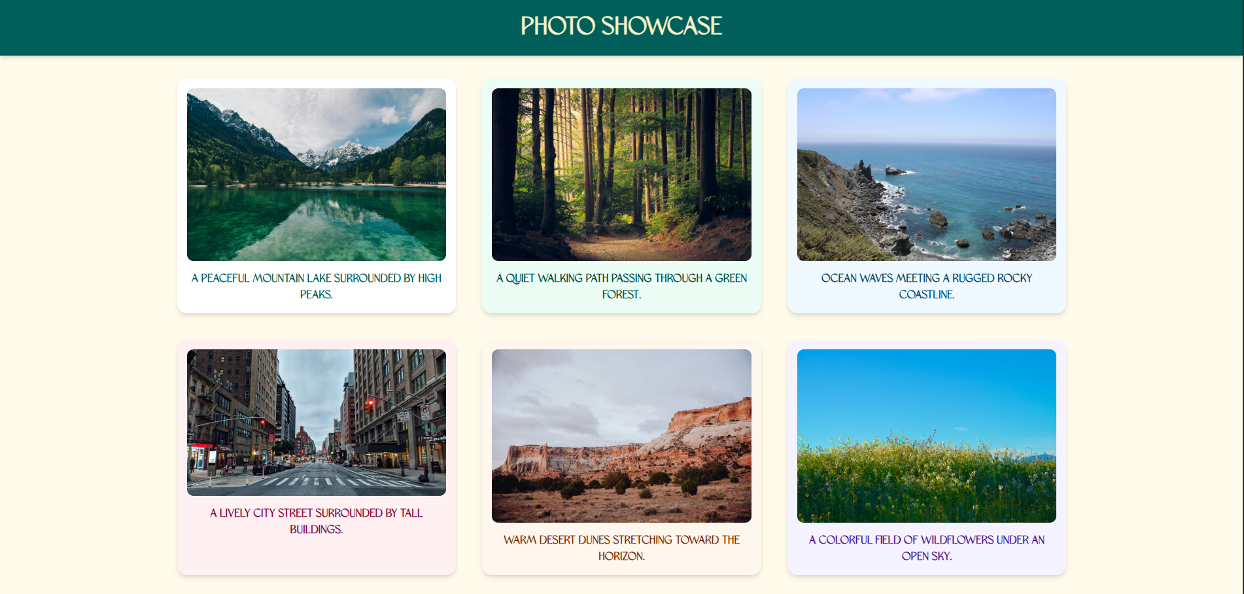Select caption 'A lively city street surrounded by tall buildings'

[x=317, y=521]
